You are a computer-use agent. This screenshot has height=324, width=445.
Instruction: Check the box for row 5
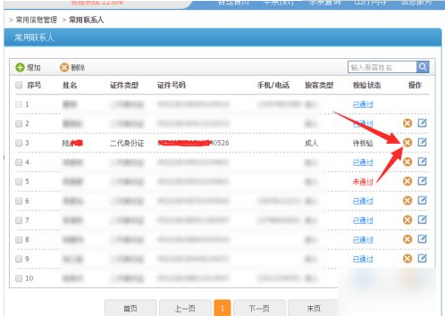coord(19,182)
